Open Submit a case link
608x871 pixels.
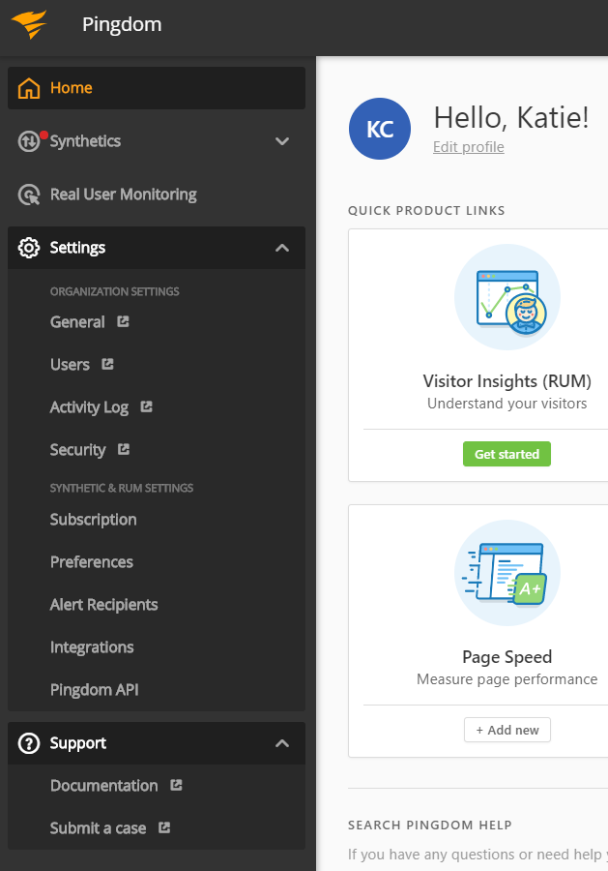pos(99,828)
